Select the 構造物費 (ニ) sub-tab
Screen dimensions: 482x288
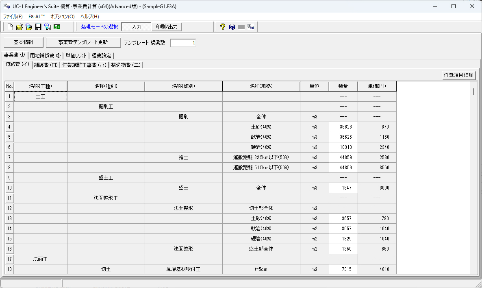click(126, 65)
